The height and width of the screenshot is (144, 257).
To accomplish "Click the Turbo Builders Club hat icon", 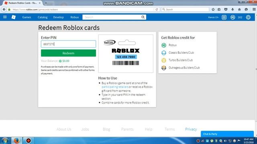I will point(164,60).
